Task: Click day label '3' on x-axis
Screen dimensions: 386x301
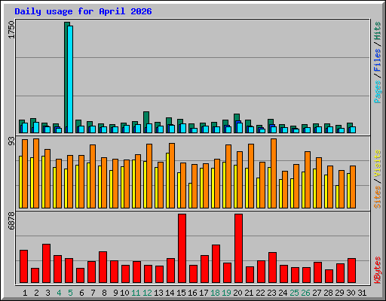Action: point(47,293)
